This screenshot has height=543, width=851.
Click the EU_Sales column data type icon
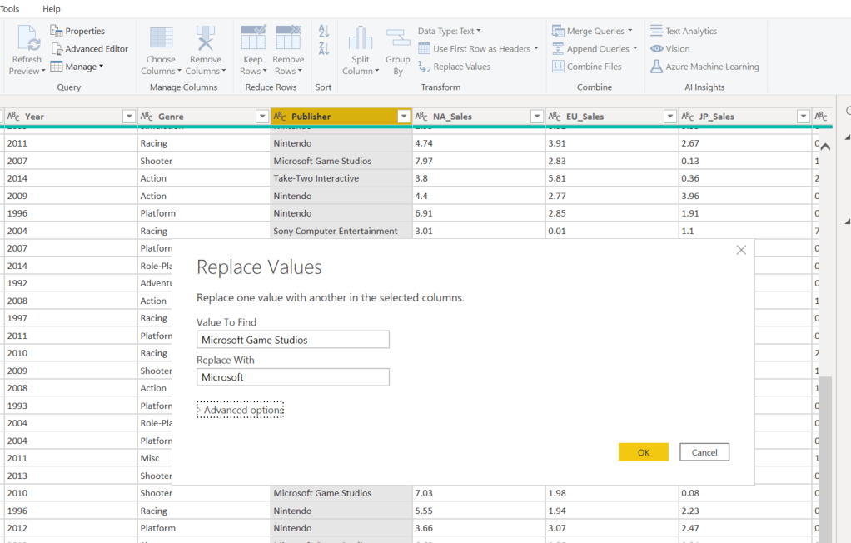(555, 117)
